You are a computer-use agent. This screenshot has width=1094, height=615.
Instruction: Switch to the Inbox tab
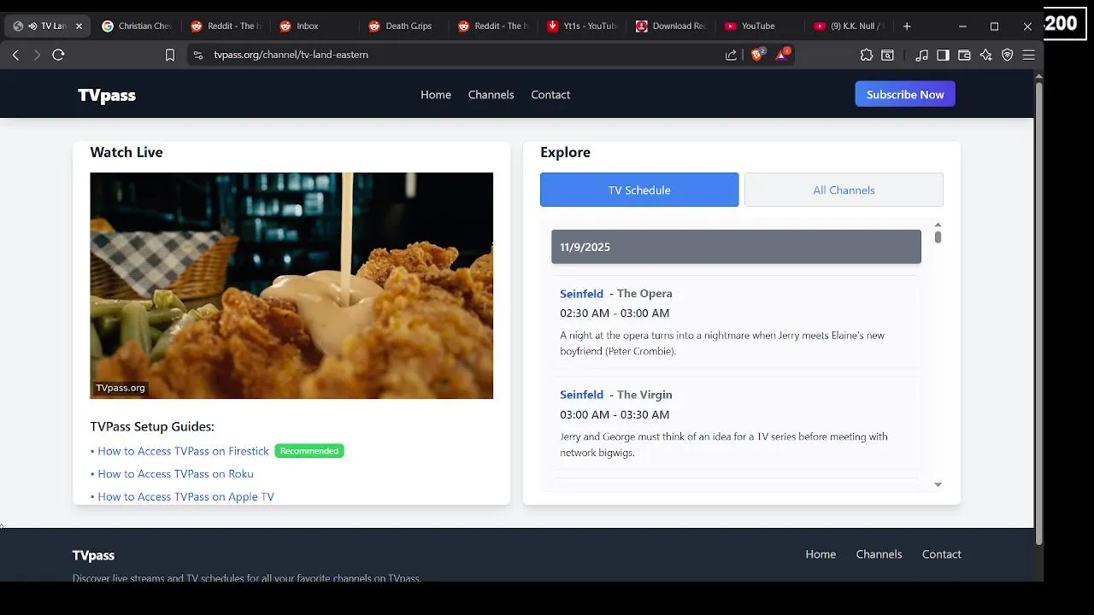pyautogui.click(x=315, y=26)
